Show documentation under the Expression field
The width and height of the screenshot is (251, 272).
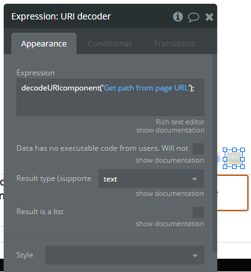point(170,130)
